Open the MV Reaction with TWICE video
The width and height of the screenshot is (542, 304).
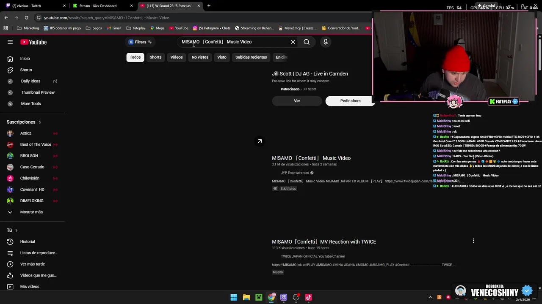[x=324, y=242]
